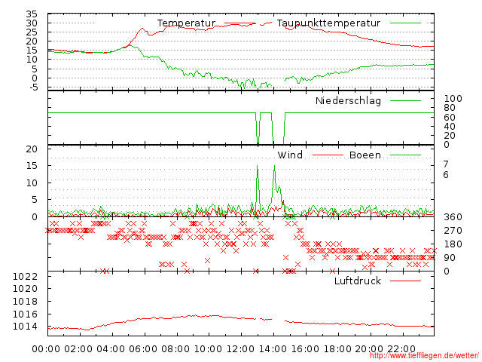Click the 90 wind direction axis value
This screenshot has height=362, width=482.
pos(450,258)
